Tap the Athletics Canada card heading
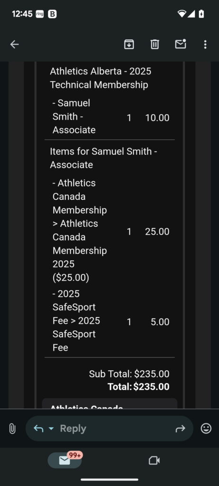This screenshot has height=486, width=219. click(86, 406)
